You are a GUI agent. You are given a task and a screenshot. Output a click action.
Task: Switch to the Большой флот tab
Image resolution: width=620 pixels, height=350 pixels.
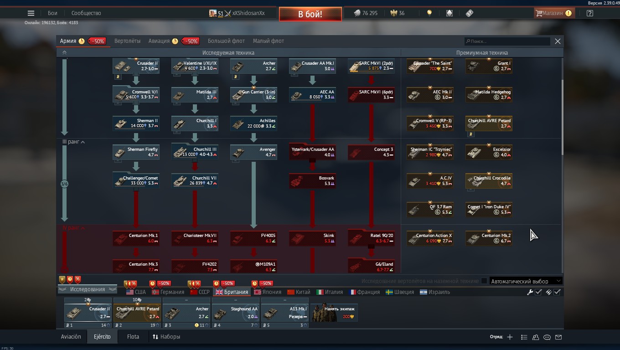click(x=226, y=41)
